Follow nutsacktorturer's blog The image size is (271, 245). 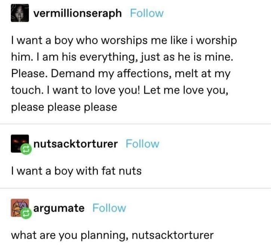142,144
